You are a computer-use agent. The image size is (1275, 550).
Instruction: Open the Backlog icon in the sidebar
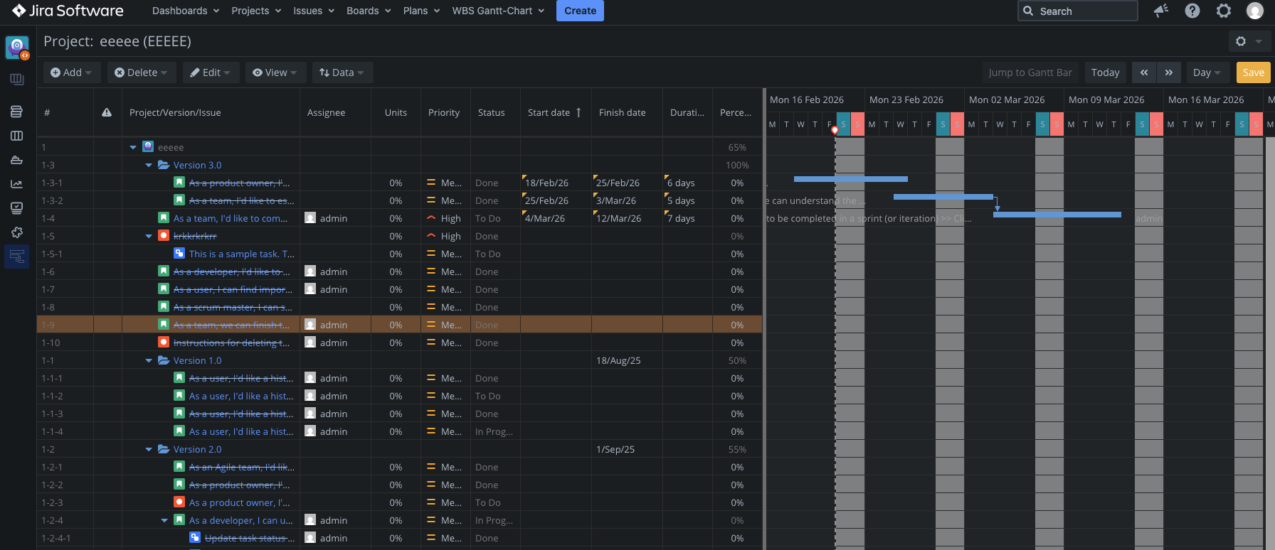(16, 112)
